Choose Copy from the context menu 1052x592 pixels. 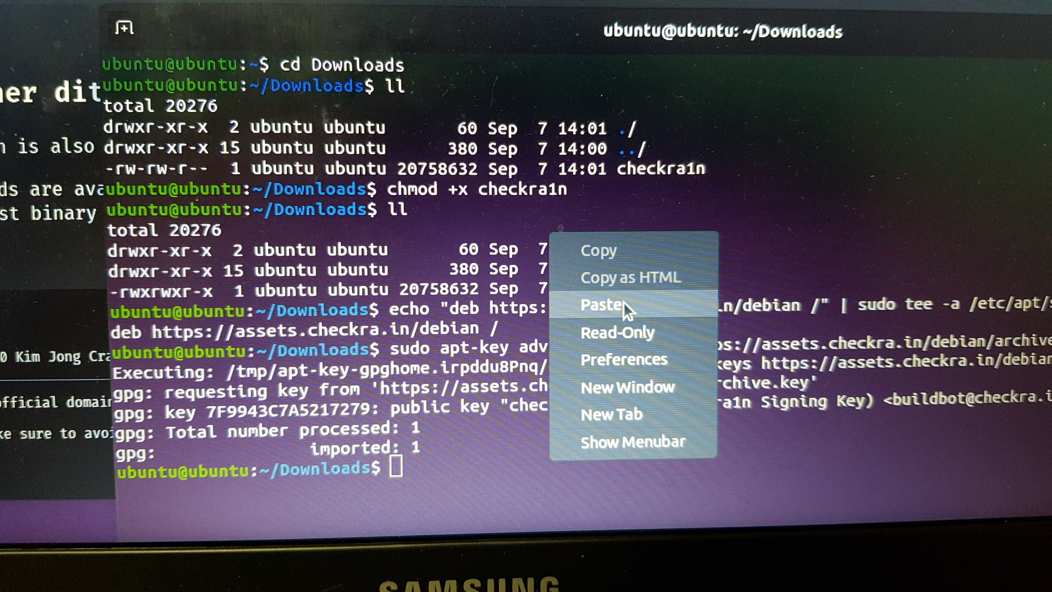(x=598, y=250)
